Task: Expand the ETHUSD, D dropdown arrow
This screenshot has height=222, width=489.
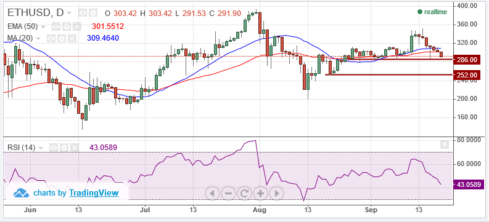Action: (69, 14)
